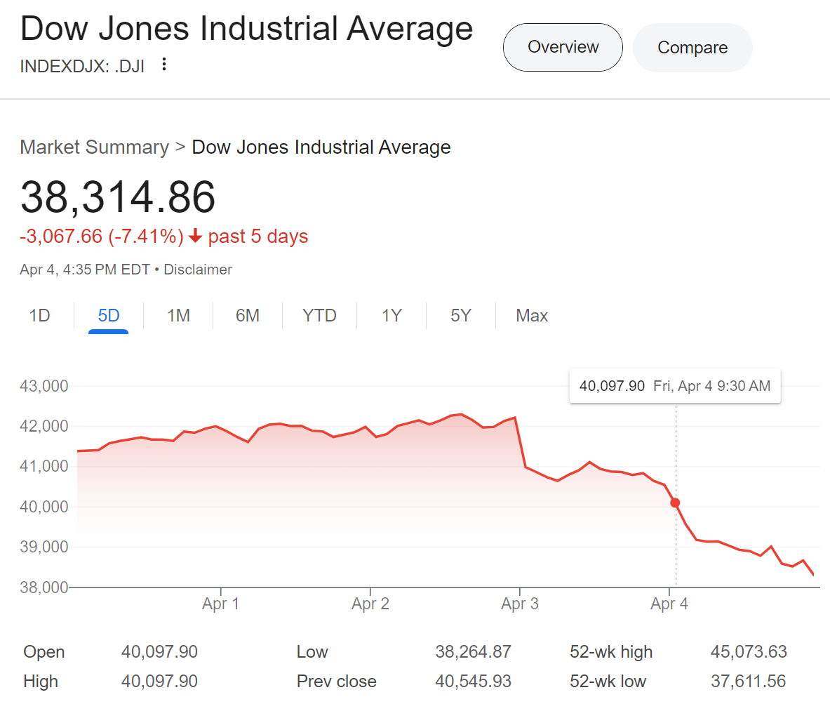Switch to the 1D time range tab
Viewport: 830px width, 704px height.
coord(40,316)
